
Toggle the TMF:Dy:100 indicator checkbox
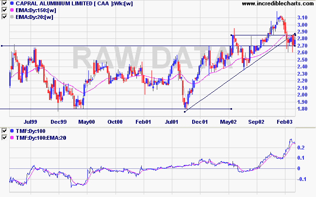click(x=4, y=131)
